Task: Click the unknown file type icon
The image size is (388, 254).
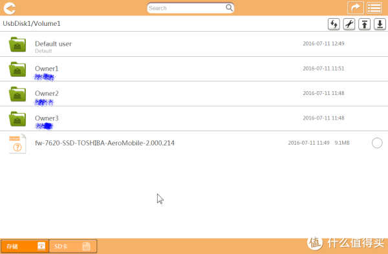Action: click(17, 143)
